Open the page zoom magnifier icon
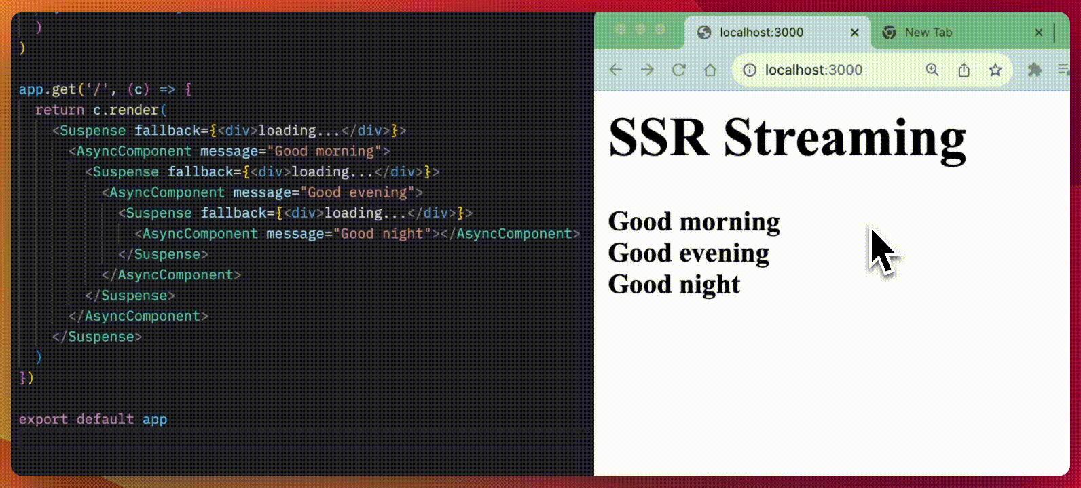 (x=932, y=70)
